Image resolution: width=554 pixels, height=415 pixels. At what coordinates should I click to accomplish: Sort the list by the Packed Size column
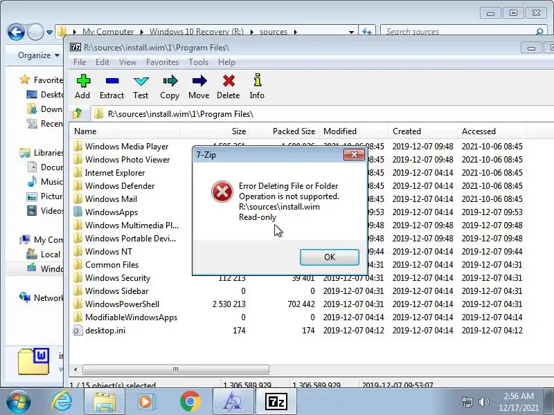[x=285, y=131]
